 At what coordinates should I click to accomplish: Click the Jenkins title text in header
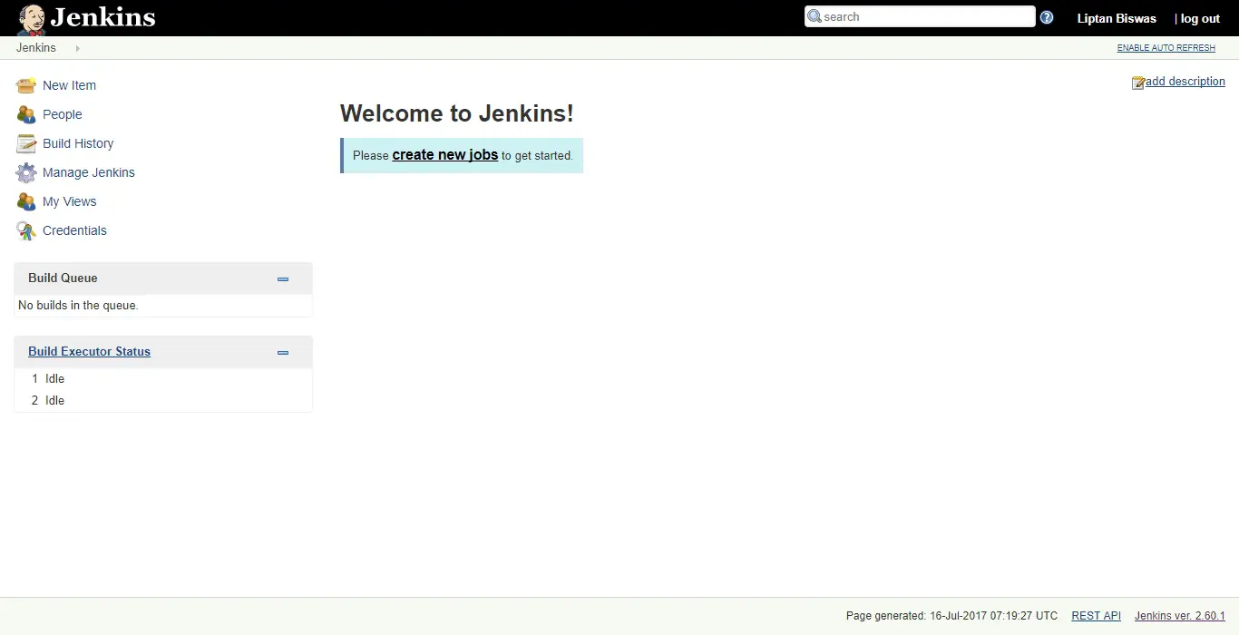[103, 17]
